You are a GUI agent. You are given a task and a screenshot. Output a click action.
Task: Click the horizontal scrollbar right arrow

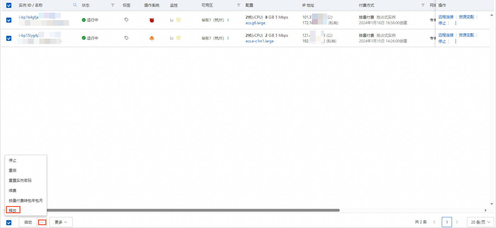coord(486,210)
